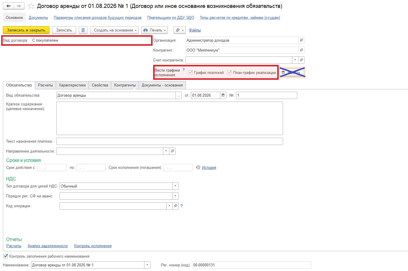The width and height of the screenshot is (408, 271).
Task: Click the История clock icon
Action: click(198, 167)
